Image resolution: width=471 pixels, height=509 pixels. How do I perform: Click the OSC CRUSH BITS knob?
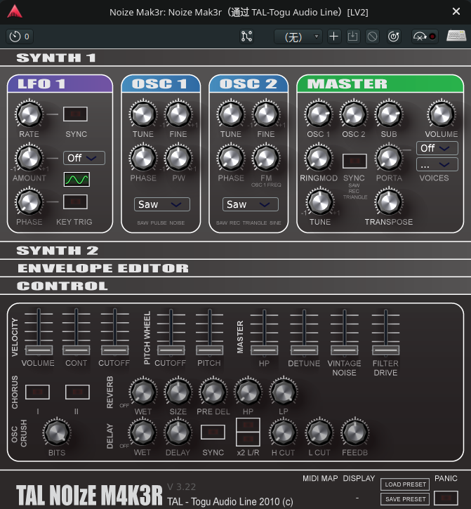tap(57, 432)
